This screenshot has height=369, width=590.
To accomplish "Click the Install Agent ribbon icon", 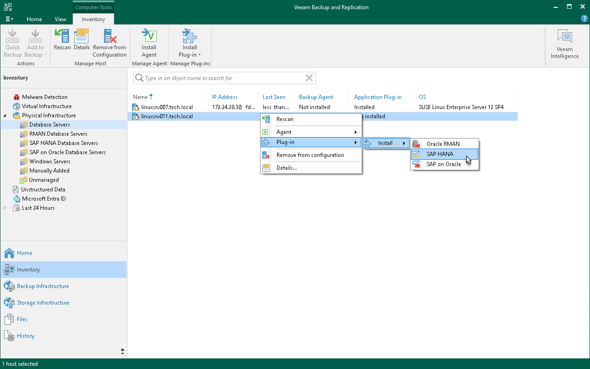I will coord(149,36).
